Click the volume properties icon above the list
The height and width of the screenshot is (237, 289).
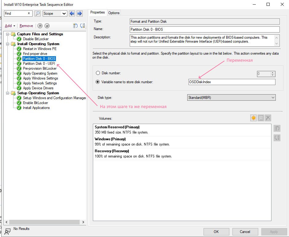[x=261, y=118]
